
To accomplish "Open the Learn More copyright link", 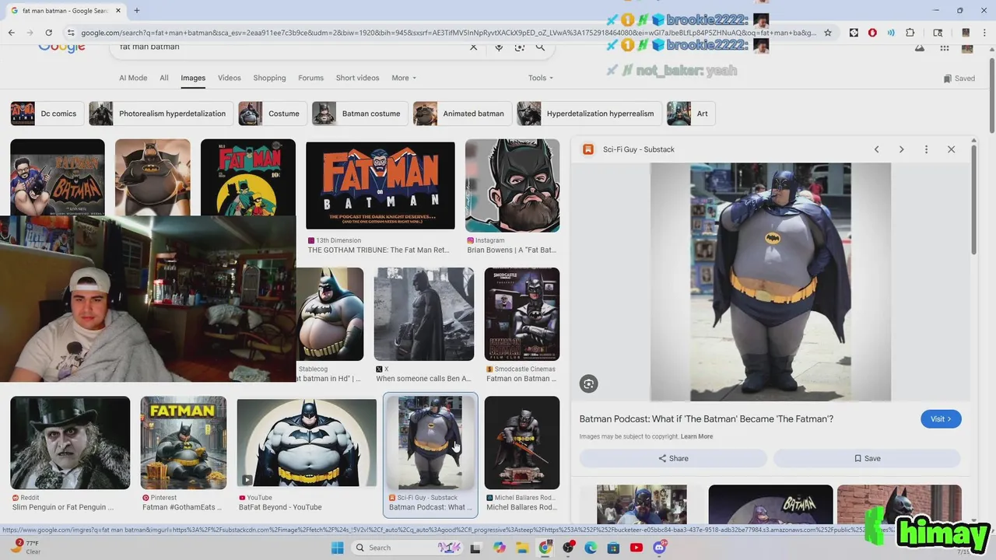I will coord(696,436).
